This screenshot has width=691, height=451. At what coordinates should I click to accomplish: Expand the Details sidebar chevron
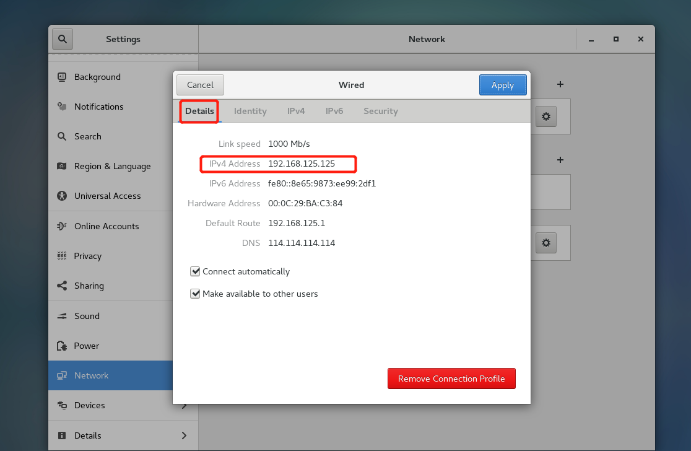point(185,436)
